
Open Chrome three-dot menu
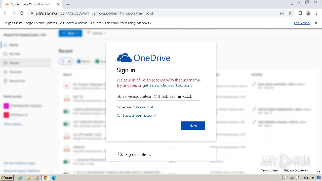(x=316, y=13)
